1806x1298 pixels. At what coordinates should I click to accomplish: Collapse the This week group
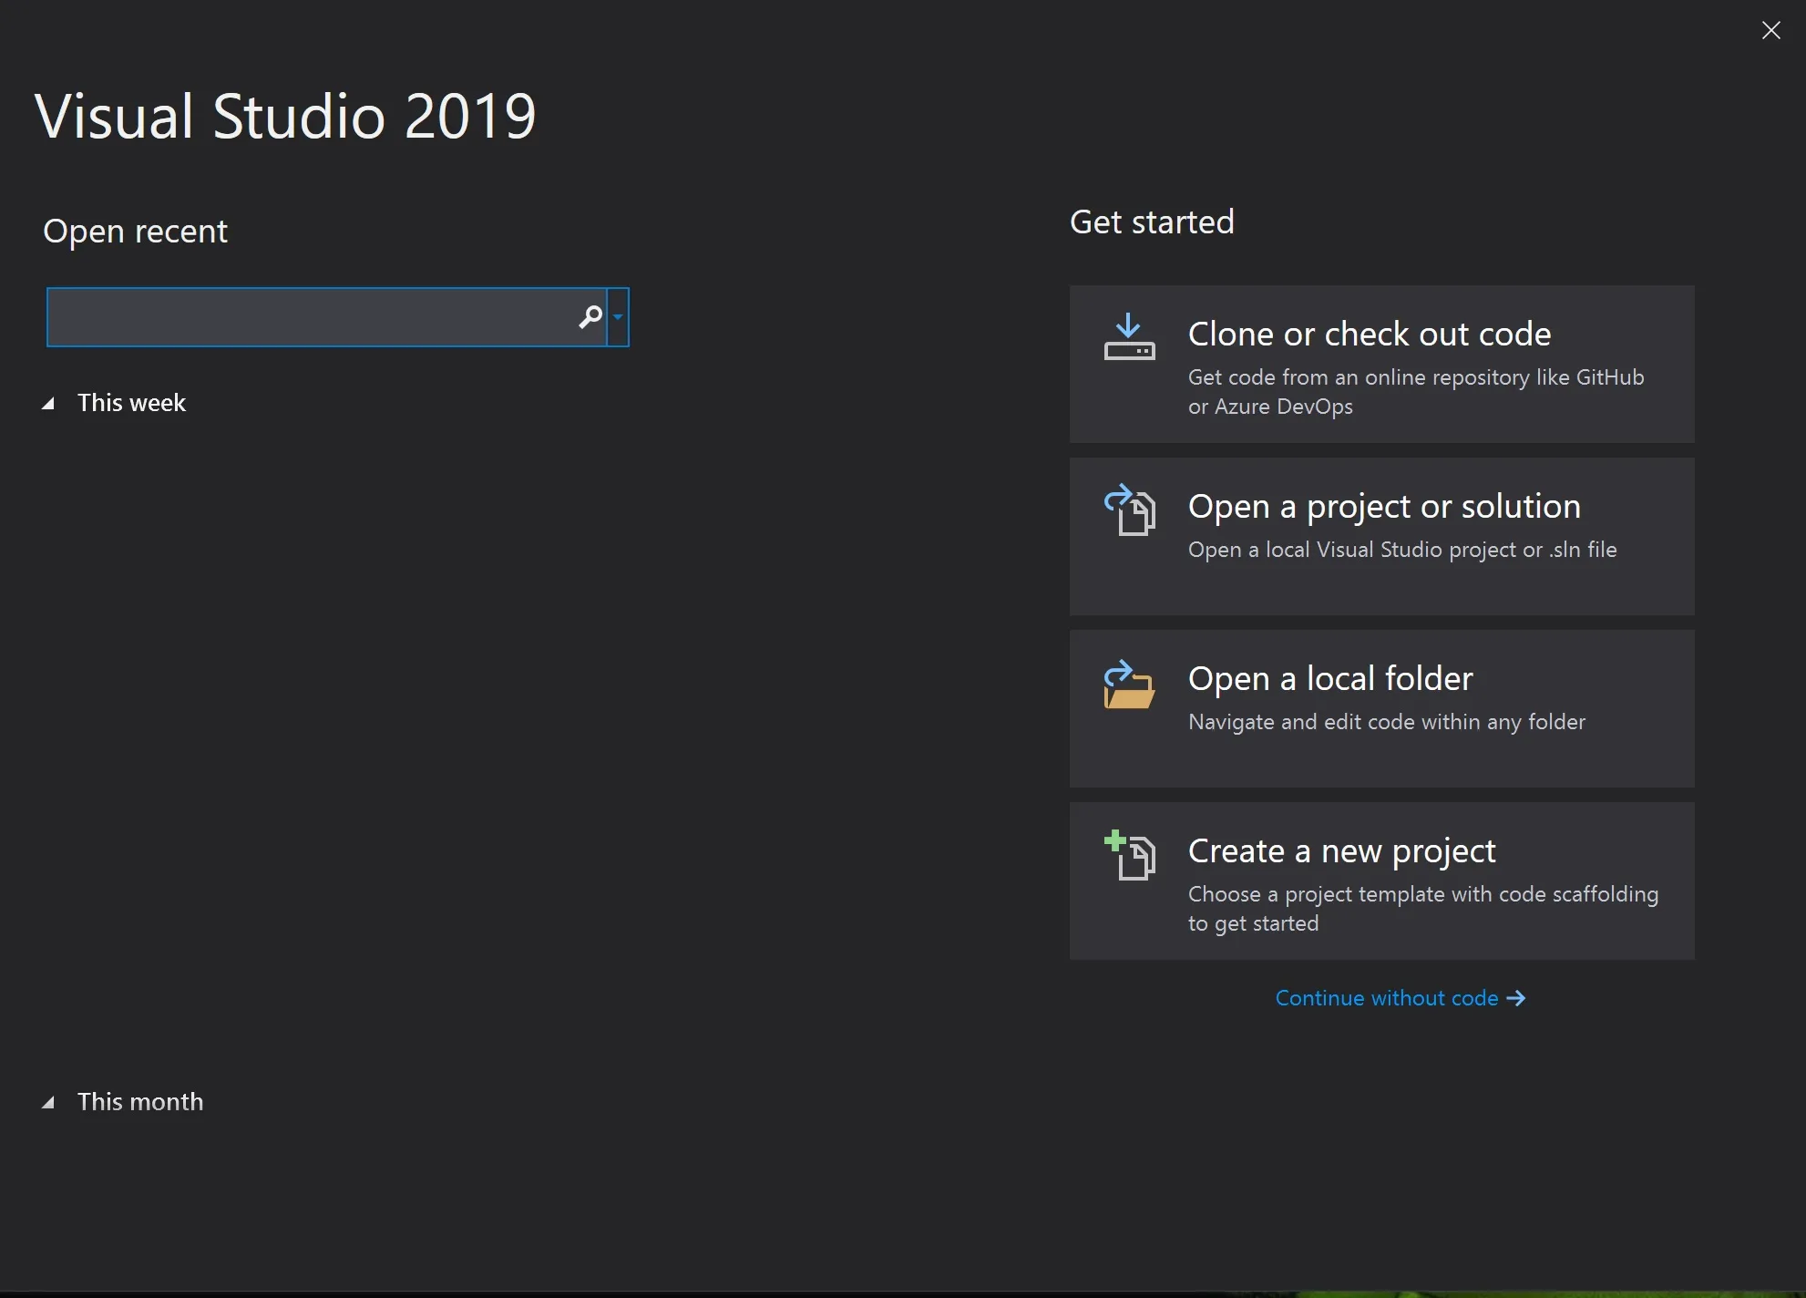pos(48,404)
